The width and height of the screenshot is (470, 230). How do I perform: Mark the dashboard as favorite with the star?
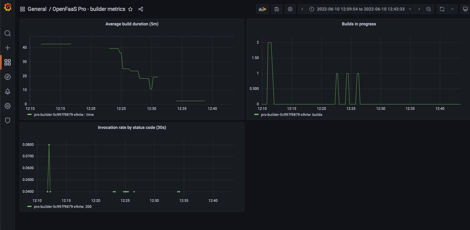click(x=130, y=9)
